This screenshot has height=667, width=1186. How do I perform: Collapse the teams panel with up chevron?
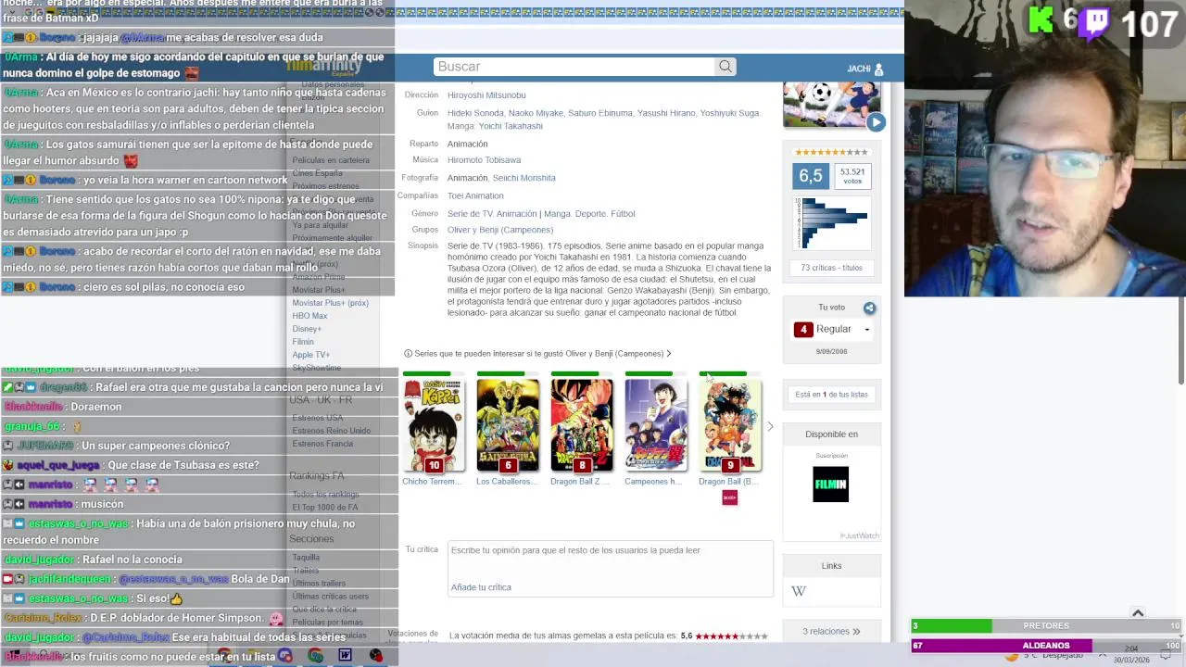[x=1138, y=612]
